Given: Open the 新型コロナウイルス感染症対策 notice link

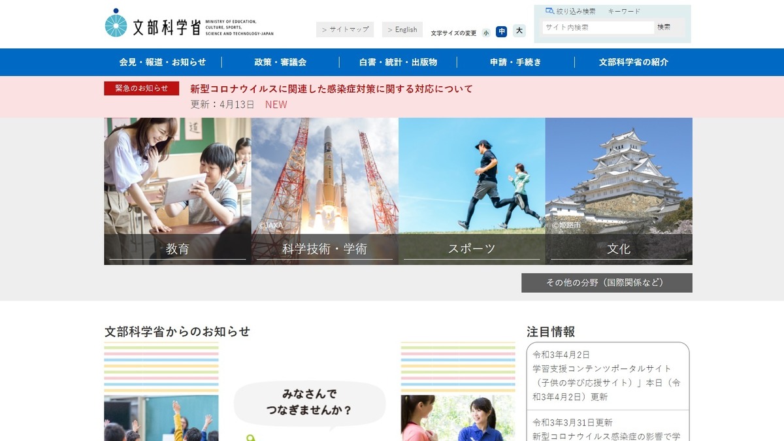Looking at the screenshot, I should pyautogui.click(x=331, y=89).
